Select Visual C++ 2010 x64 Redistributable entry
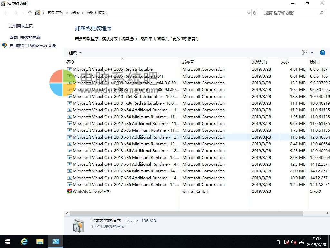Image resolution: width=330 pixels, height=248 pixels. pyautogui.click(x=198, y=96)
